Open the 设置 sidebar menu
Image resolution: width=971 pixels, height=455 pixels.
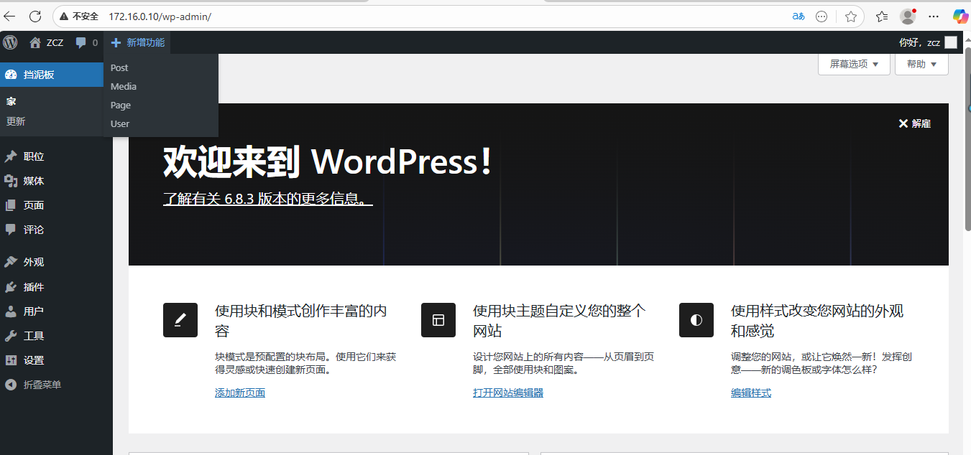point(56,360)
